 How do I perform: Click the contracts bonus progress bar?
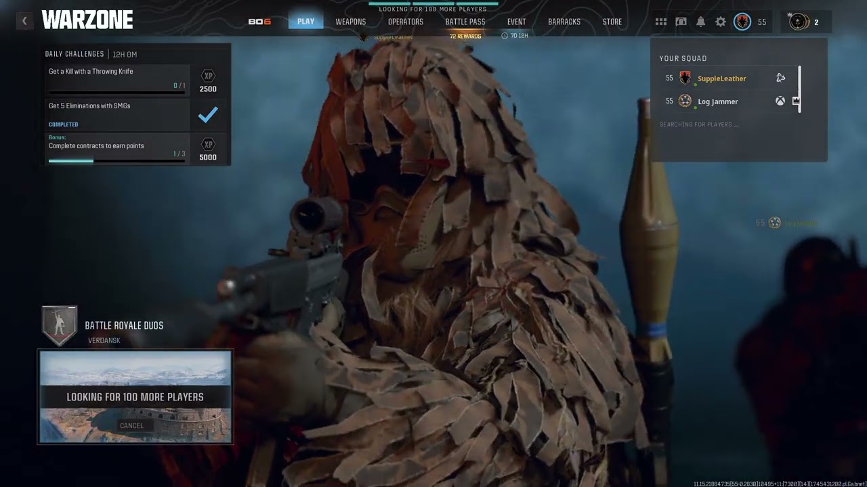[x=117, y=161]
